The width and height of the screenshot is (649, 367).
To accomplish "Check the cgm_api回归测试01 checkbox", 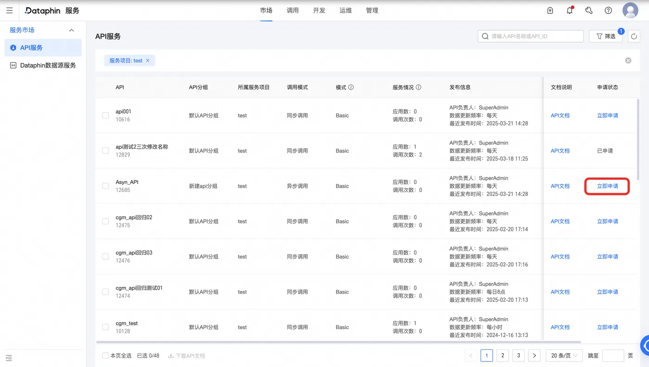I will 106,292.
